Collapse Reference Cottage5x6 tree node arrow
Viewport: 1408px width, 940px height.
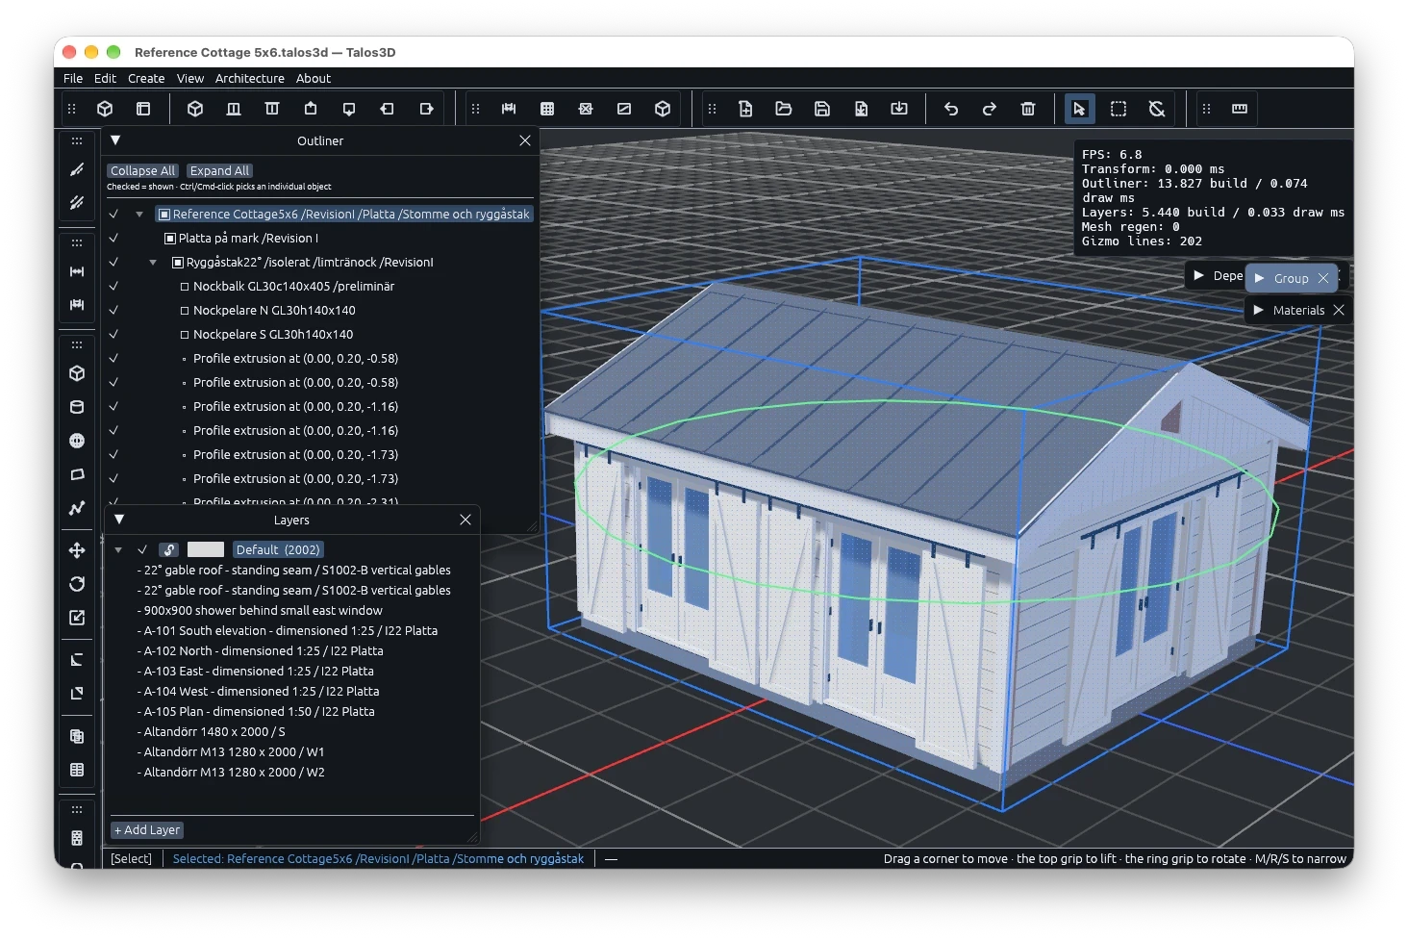(139, 215)
